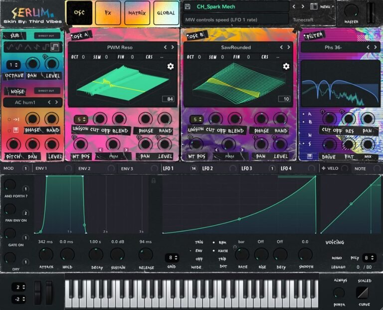The image size is (383, 310).
Task: Toggle filter routing for S (sub)
Action: tap(303, 143)
